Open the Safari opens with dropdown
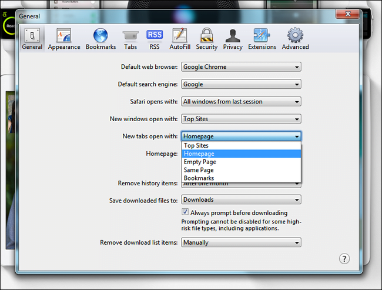 pos(241,101)
